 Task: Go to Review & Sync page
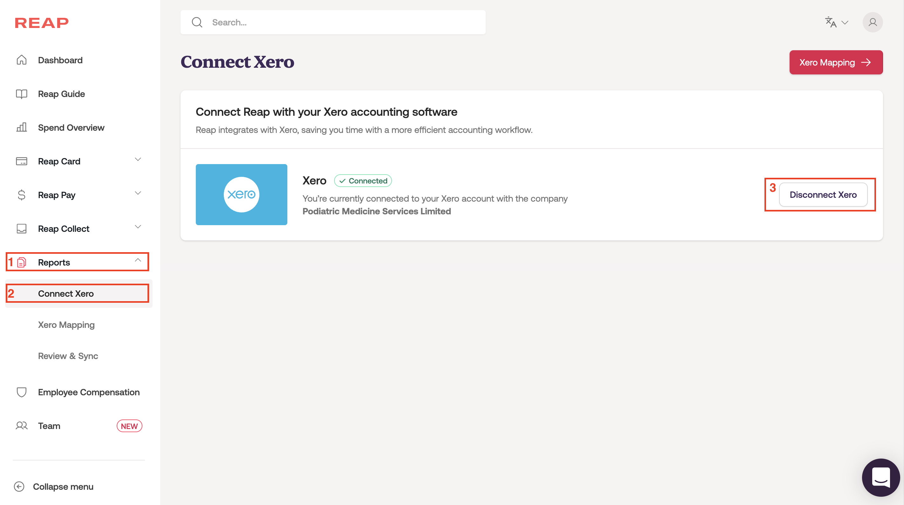point(68,356)
